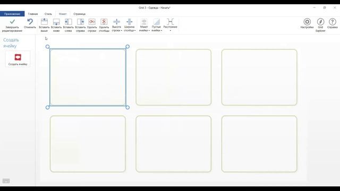This screenshot has width=340, height=191.
Task: Click the Создать ячейку button
Action: tap(18, 59)
